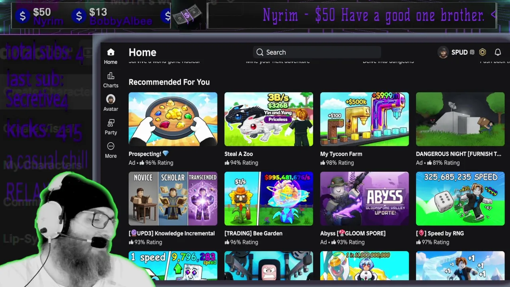Click the Nyrim $50 donation badge
Image resolution: width=510 pixels, height=287 pixels.
[x=40, y=16]
